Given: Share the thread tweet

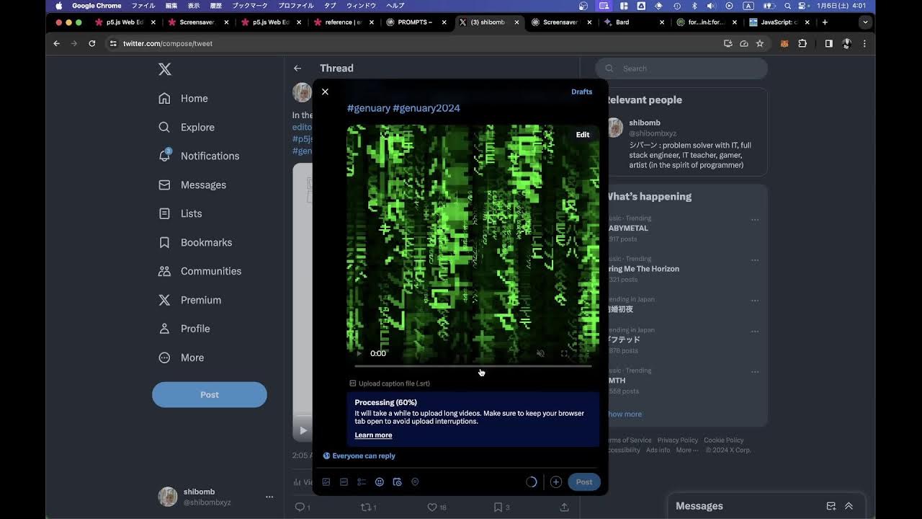Looking at the screenshot, I should pos(564,507).
